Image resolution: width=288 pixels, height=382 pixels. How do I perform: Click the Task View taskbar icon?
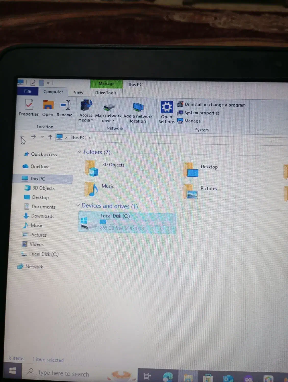(x=147, y=376)
